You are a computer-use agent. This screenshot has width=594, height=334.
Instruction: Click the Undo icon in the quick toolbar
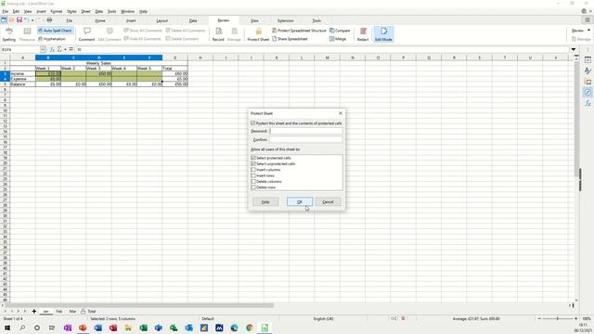coord(27,19)
